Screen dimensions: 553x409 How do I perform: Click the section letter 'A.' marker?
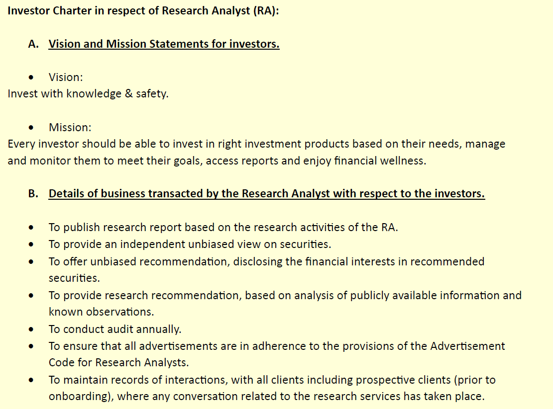(x=33, y=44)
